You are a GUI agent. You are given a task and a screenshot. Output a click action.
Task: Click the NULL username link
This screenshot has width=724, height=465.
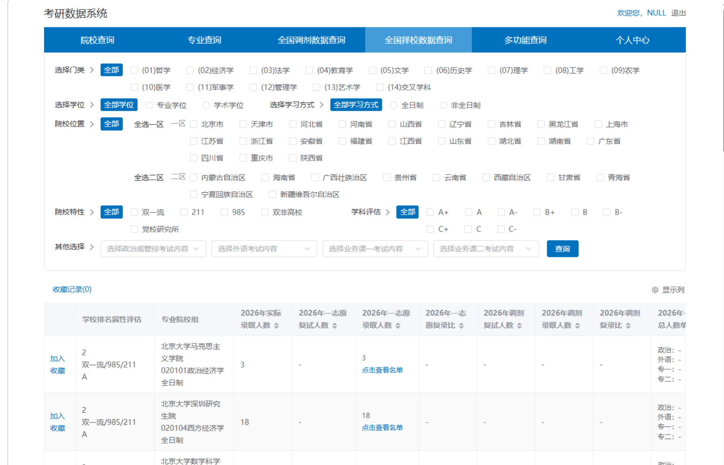[656, 13]
